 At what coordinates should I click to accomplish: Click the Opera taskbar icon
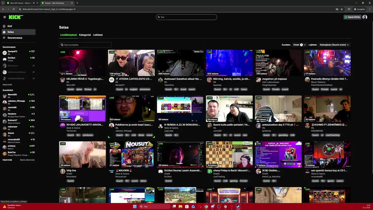(200, 206)
